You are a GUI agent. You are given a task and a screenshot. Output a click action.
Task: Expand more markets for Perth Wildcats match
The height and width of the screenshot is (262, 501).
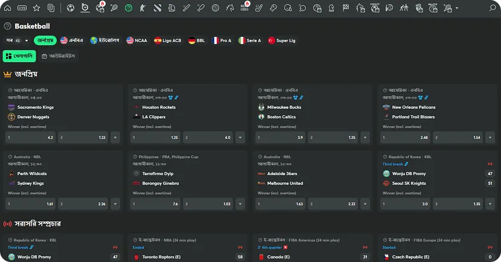pos(115,204)
